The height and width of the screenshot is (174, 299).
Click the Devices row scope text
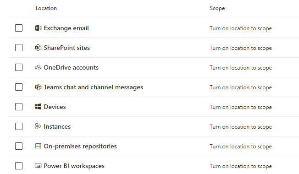[x=241, y=107]
